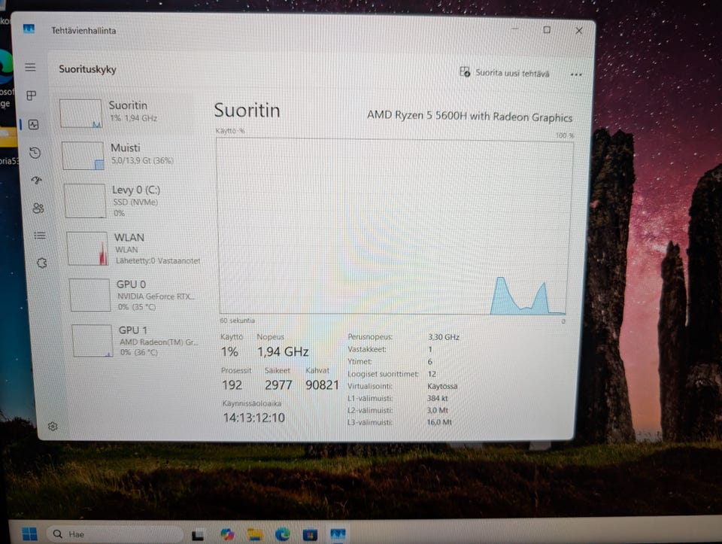This screenshot has height=544, width=722.
Task: Click Suorita uusi tehtävä button
Action: (504, 73)
